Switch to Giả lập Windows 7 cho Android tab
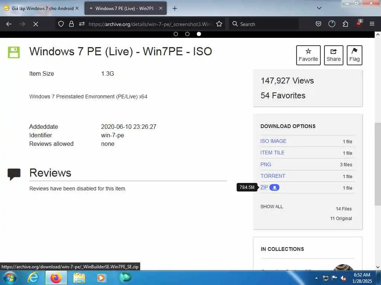 point(41,8)
